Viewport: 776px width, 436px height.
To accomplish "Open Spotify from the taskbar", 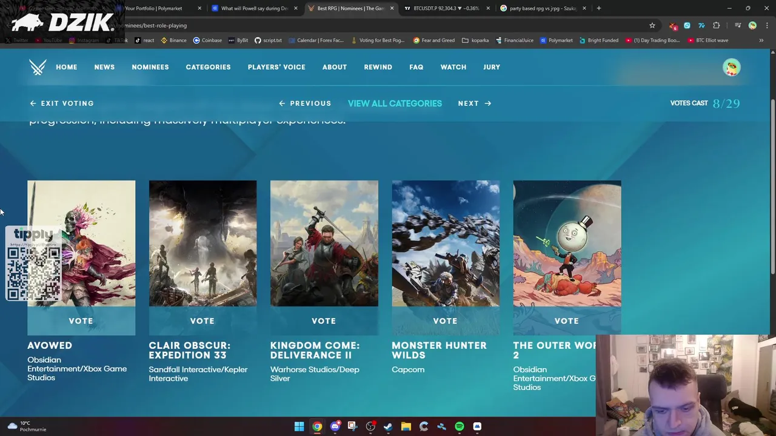I will [460, 426].
